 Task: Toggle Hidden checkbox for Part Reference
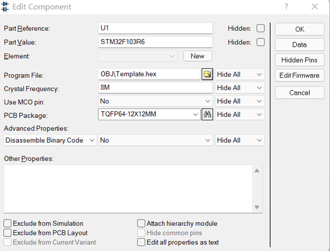click(261, 29)
